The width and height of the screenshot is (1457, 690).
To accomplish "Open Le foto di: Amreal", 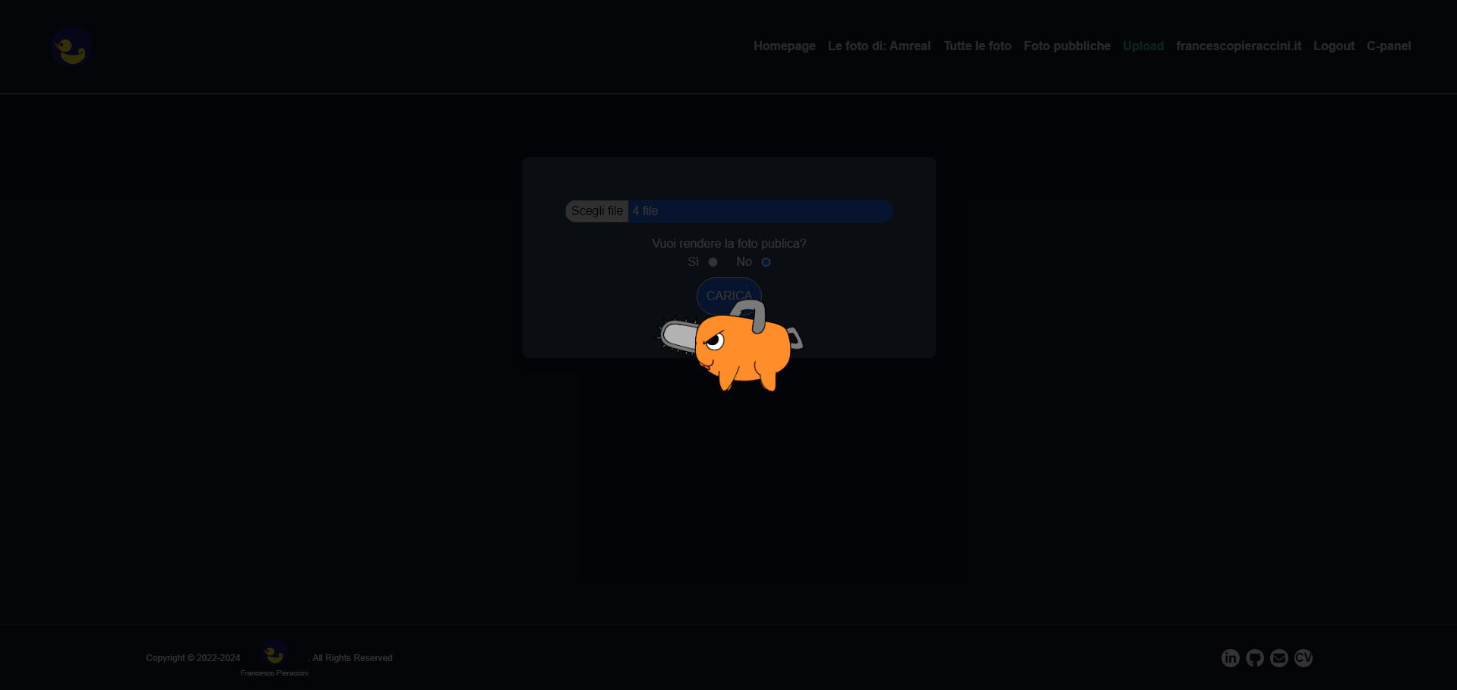I will pos(879,46).
